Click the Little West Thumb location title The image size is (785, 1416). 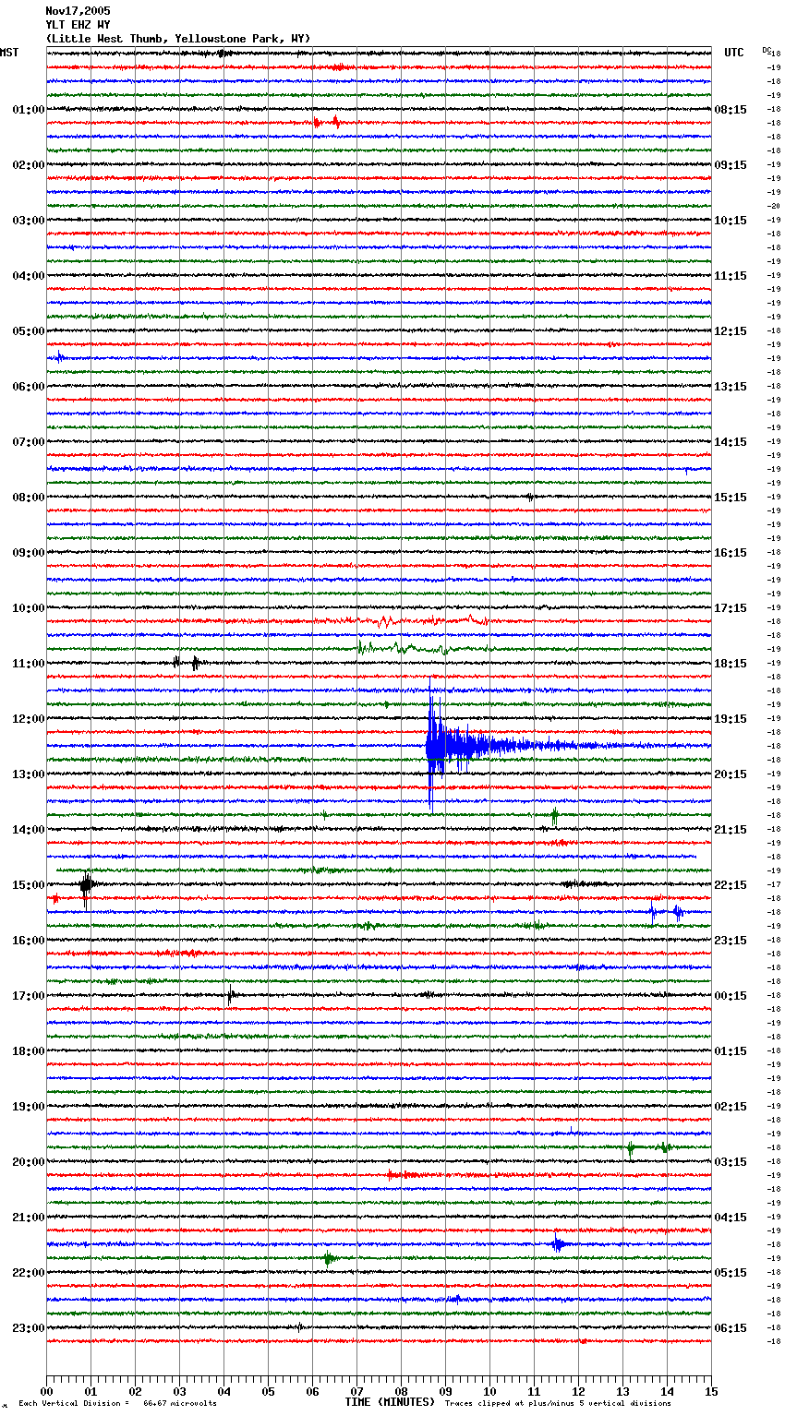[178, 39]
